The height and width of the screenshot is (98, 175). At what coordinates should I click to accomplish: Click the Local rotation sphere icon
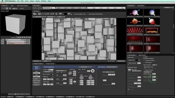click(x=91, y=77)
